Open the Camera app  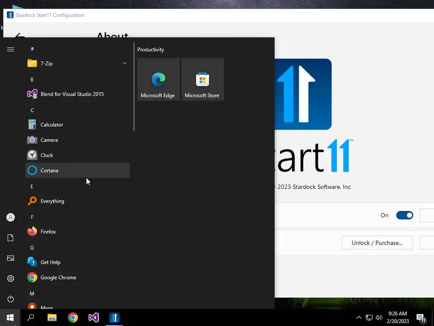pyautogui.click(x=78, y=140)
